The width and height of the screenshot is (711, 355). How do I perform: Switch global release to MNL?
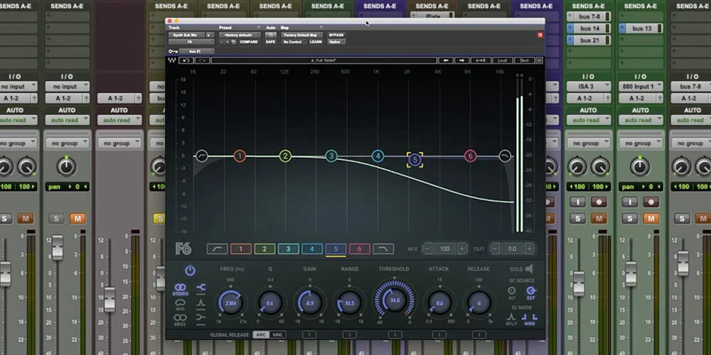click(x=277, y=335)
